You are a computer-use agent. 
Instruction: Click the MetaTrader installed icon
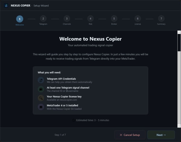tap(41, 107)
